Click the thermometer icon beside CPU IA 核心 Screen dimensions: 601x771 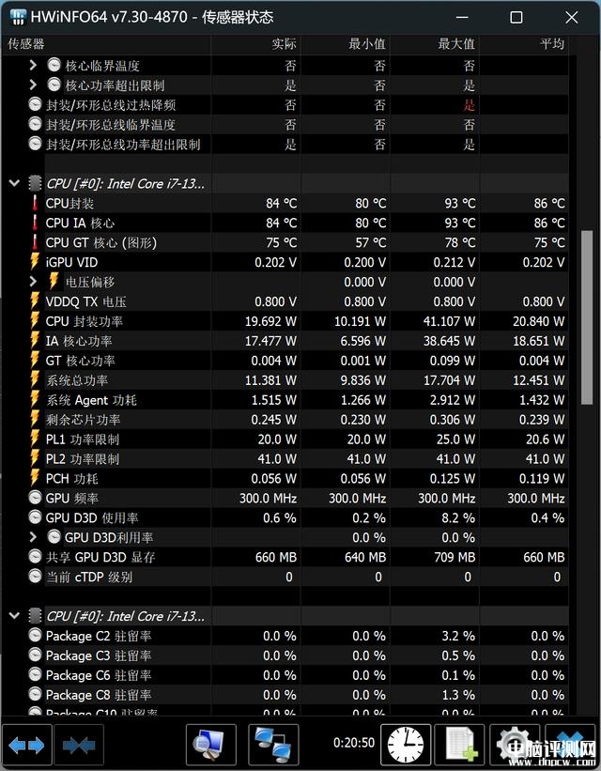click(35, 223)
